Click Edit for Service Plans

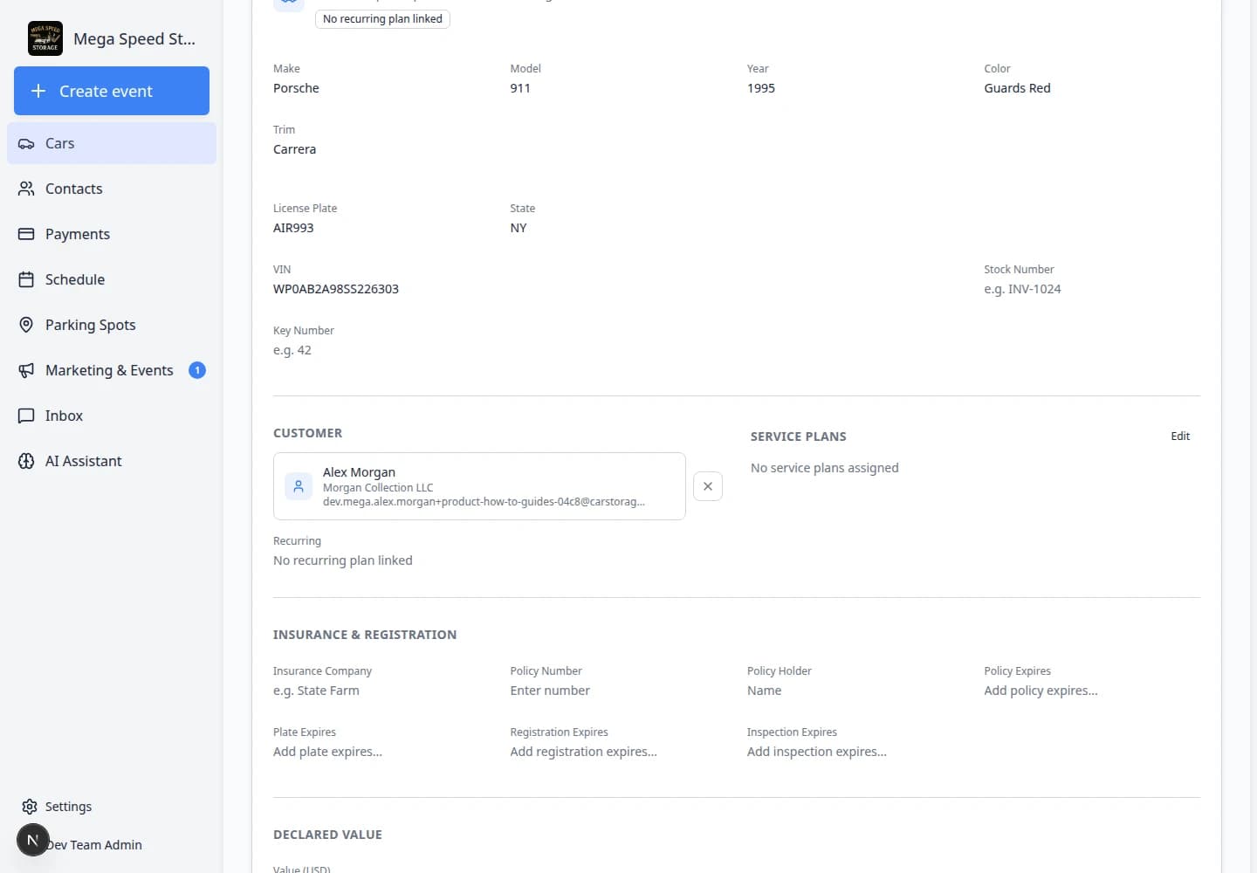pos(1180,436)
